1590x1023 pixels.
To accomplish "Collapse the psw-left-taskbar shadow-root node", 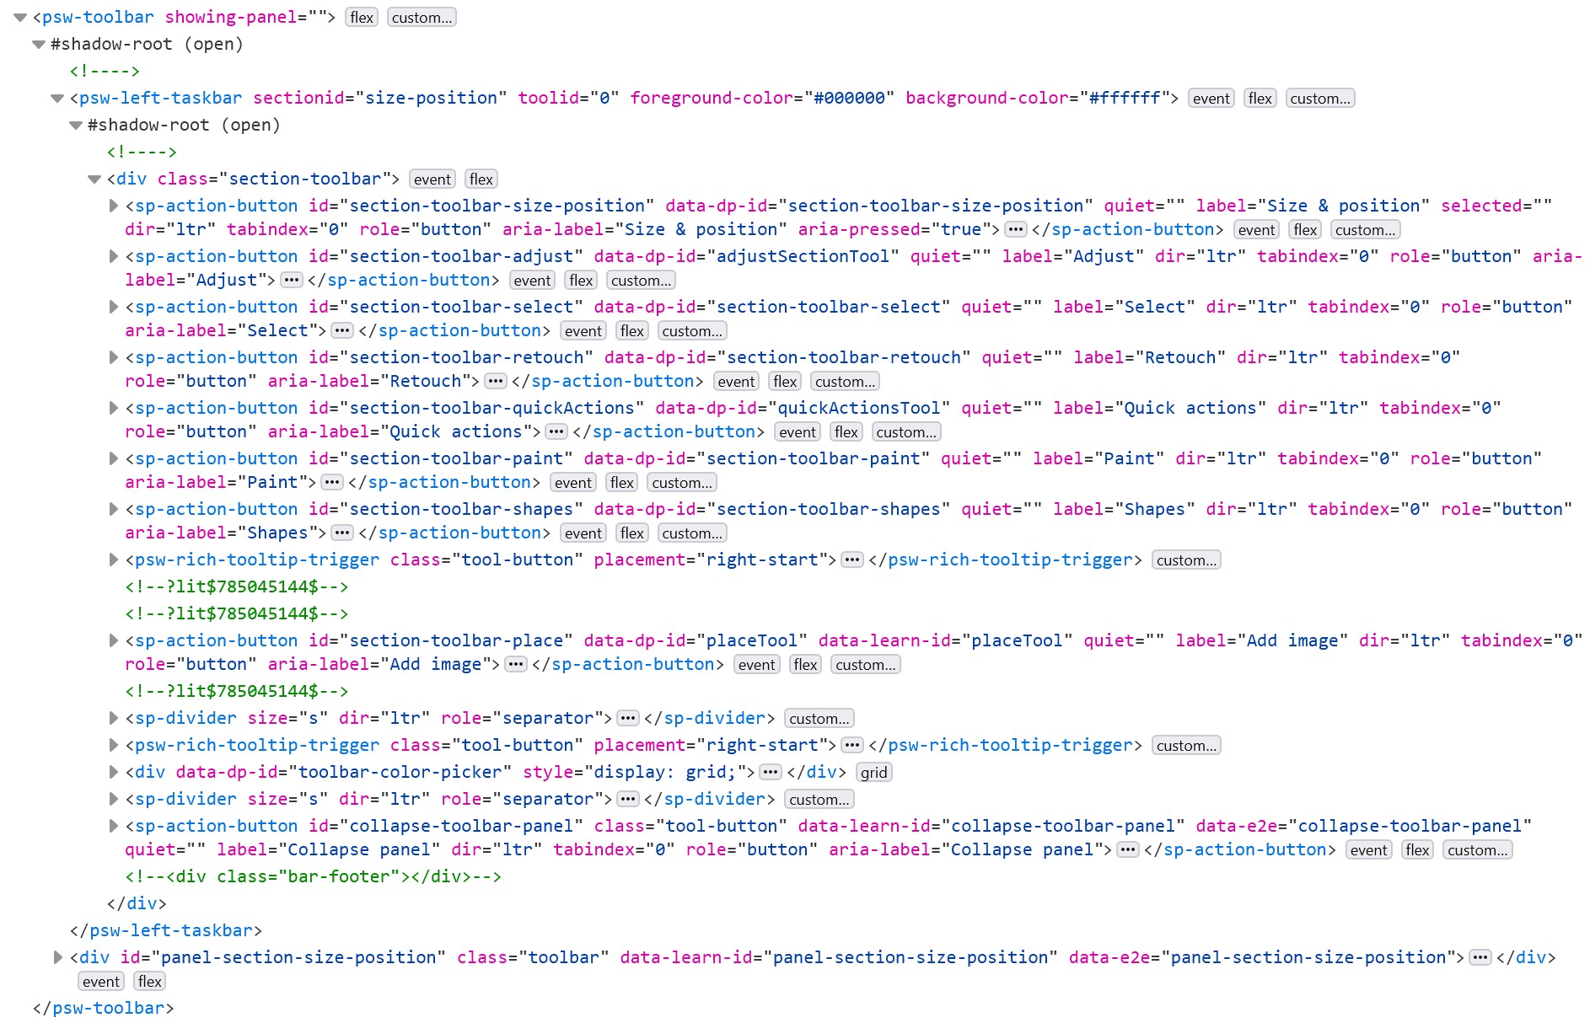I will click(74, 125).
